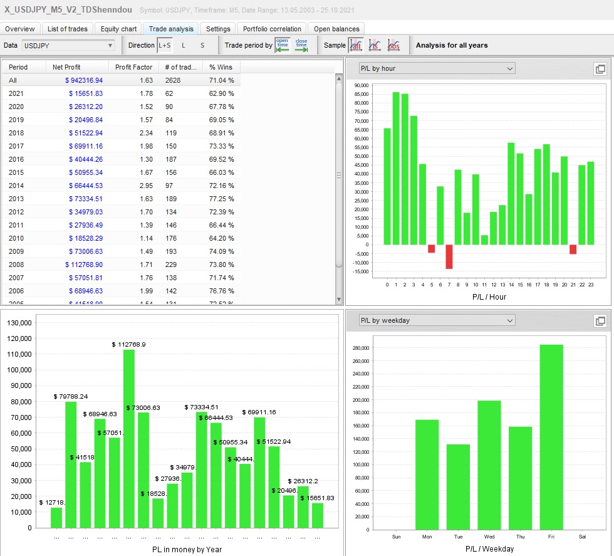
Task: Choose the in-sample (IS) icon
Action: coord(375,45)
